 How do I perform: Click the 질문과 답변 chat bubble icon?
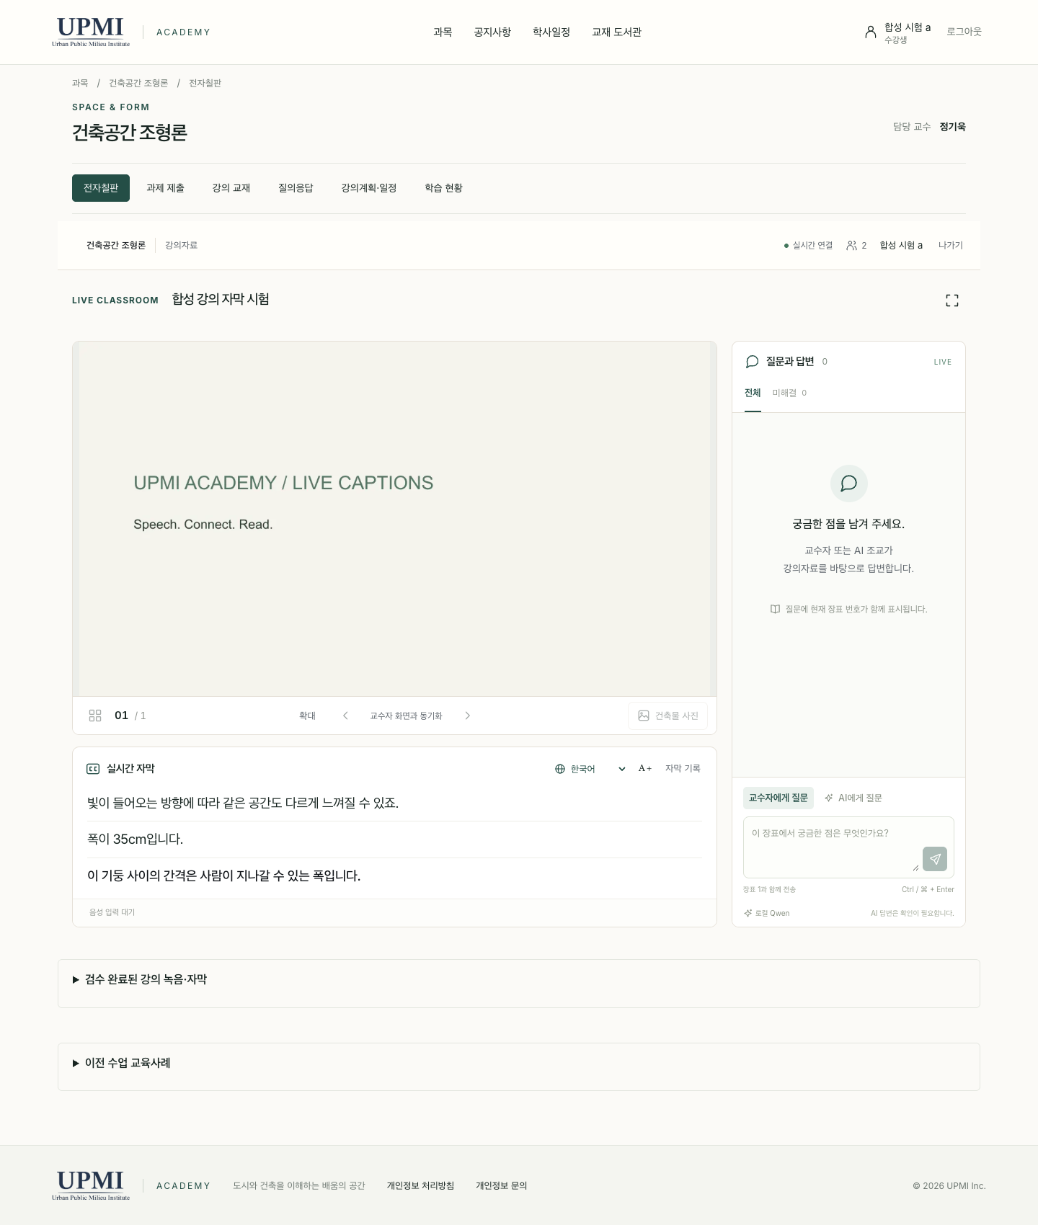point(752,362)
